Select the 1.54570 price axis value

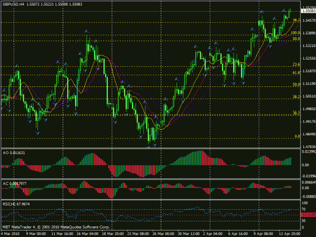coord(309,20)
